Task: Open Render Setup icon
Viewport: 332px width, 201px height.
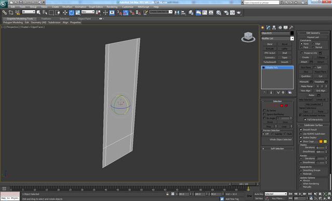Action: 226,12
